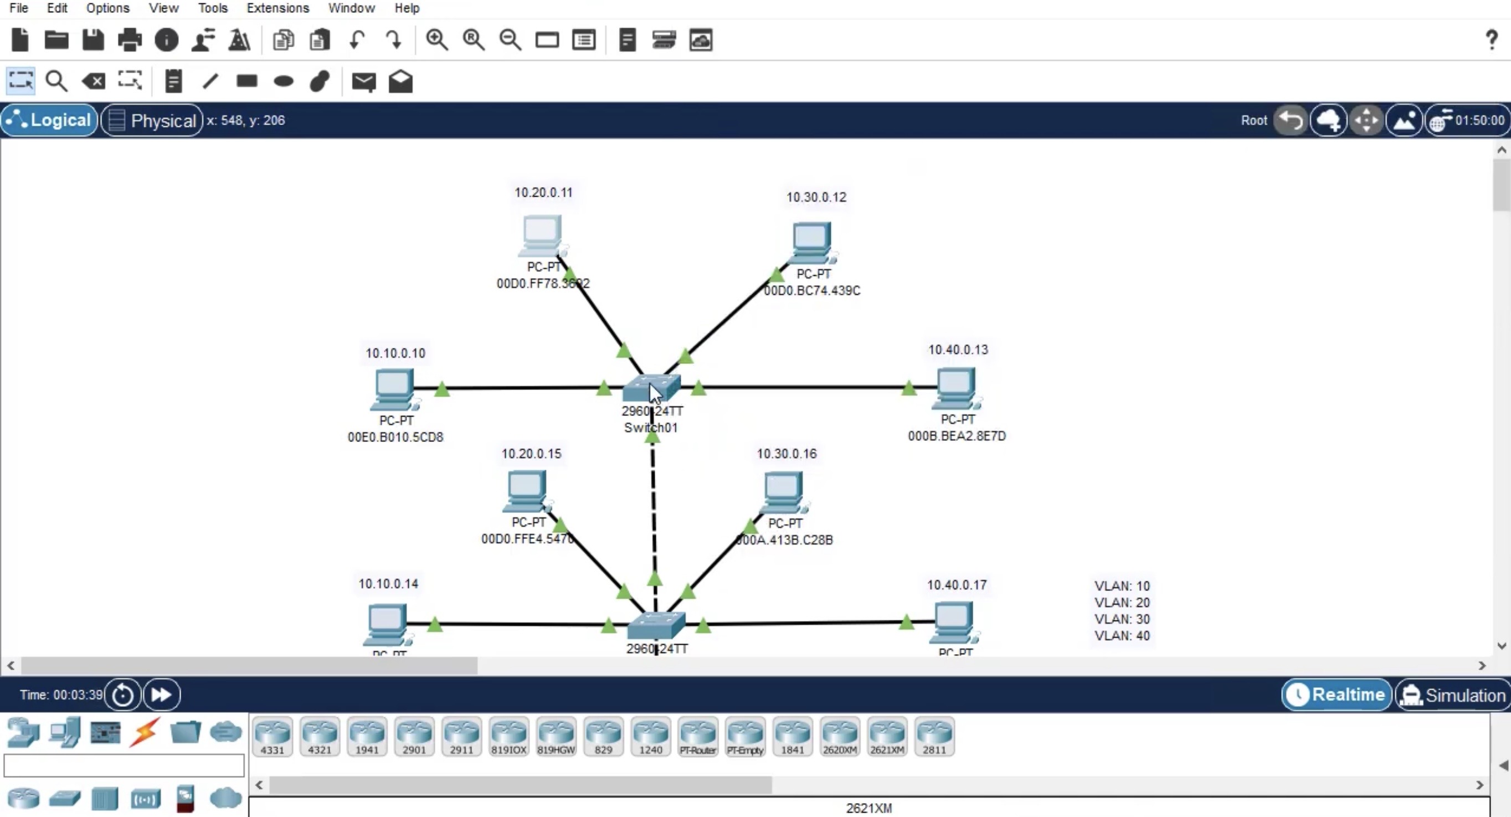Click the Open file icon

(56, 39)
